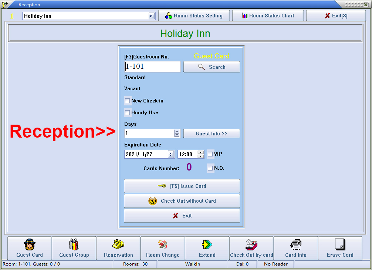
Task: Open Room Status Chart
Action: point(268,16)
